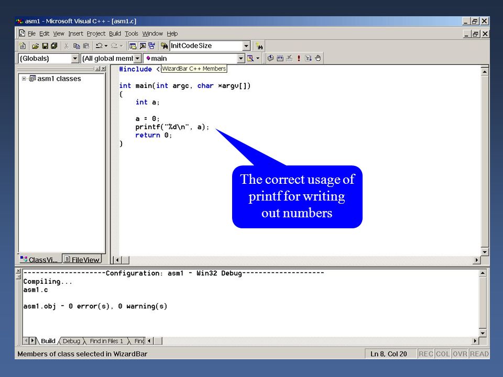Switch to the Find in Files 1 tab
This screenshot has height=377, width=503.
(106, 341)
